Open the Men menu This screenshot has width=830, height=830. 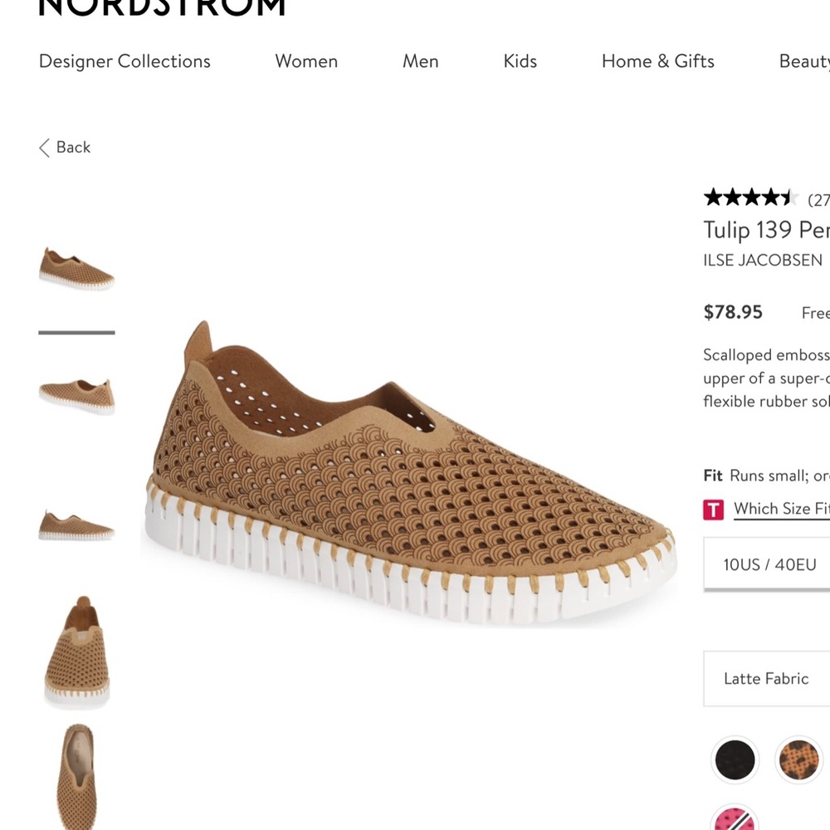tap(420, 61)
